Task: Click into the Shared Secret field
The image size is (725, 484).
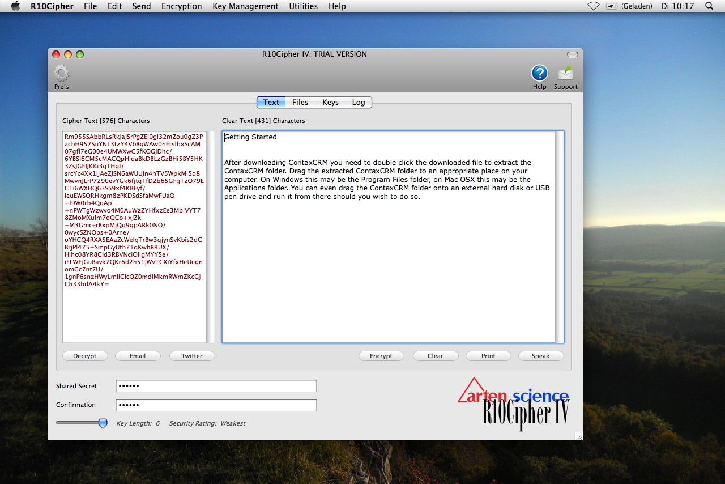Action: click(216, 386)
